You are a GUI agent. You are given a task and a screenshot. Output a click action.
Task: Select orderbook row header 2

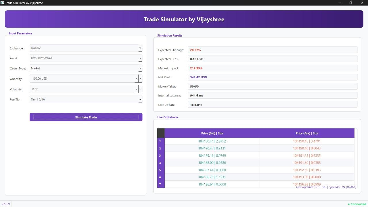[x=161, y=149]
